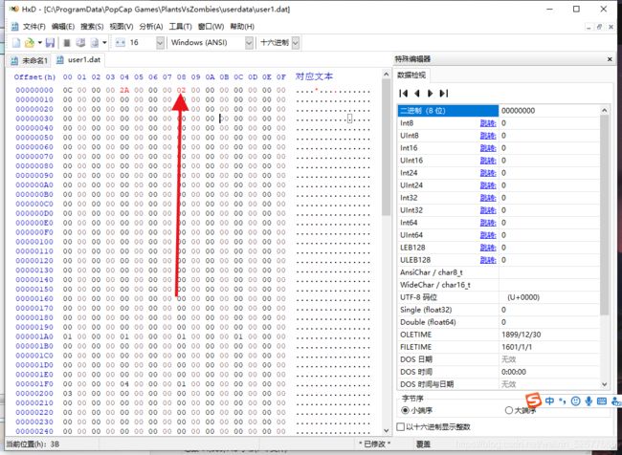622x455 pixels.
Task: Click the bytes-per-row icon beside 16
Action: coord(121,42)
